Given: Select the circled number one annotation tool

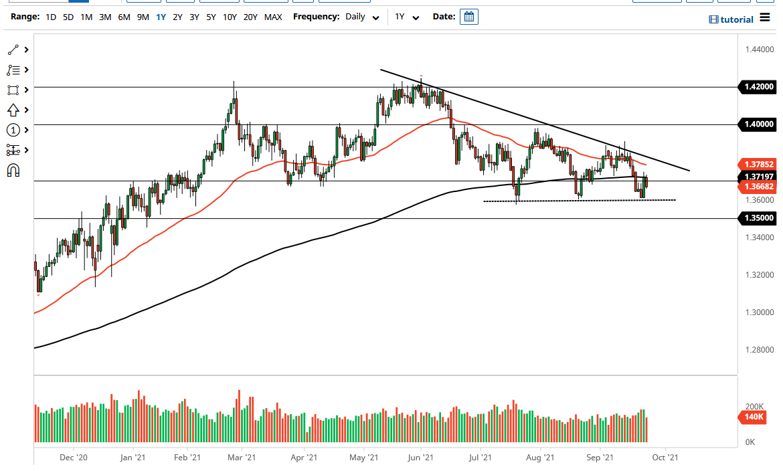Looking at the screenshot, I should click(x=13, y=130).
